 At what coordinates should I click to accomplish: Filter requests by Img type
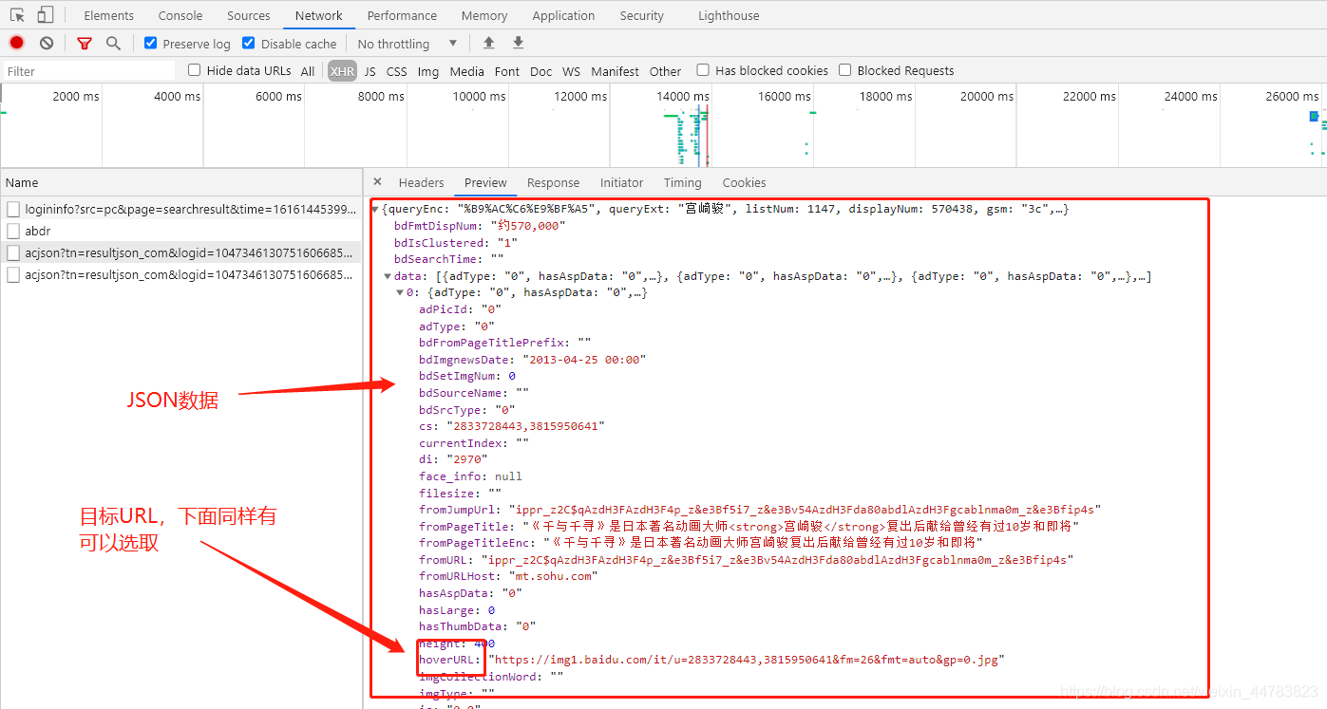pyautogui.click(x=428, y=71)
